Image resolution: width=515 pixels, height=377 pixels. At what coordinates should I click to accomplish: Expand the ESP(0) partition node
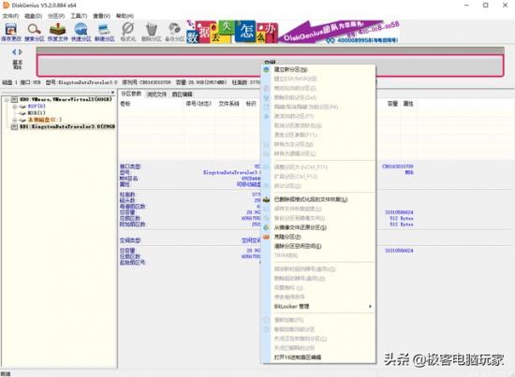point(14,107)
